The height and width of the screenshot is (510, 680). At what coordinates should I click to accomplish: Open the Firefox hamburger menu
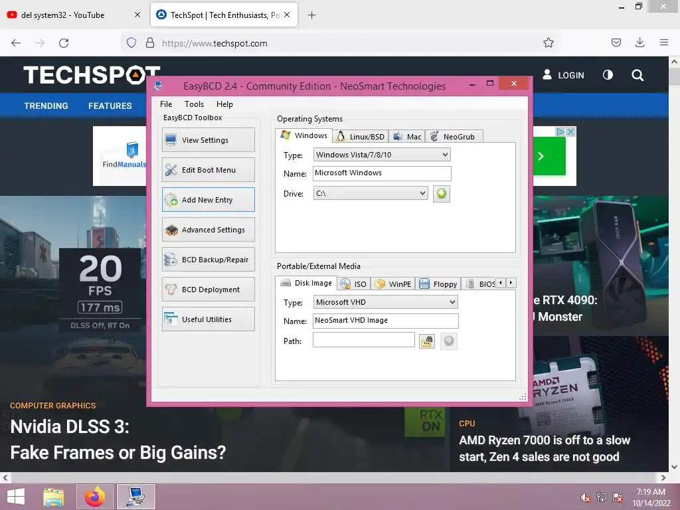coord(663,42)
